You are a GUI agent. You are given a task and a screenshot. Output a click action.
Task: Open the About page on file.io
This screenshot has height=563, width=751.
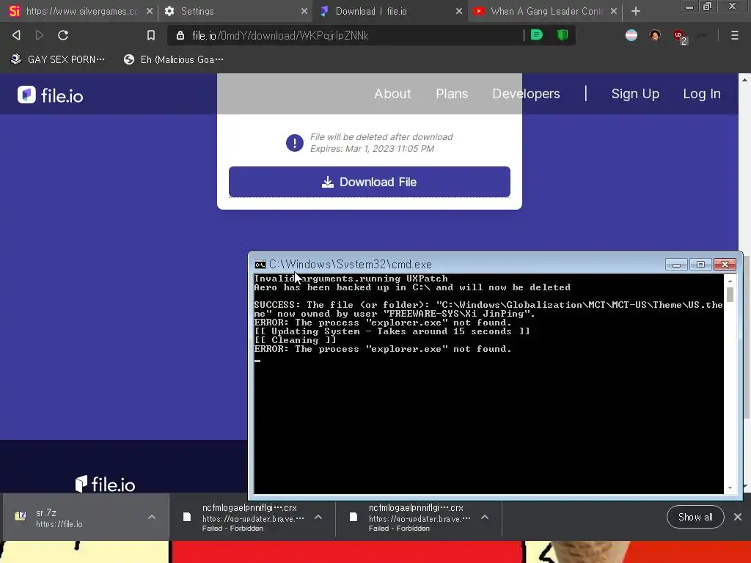click(392, 94)
